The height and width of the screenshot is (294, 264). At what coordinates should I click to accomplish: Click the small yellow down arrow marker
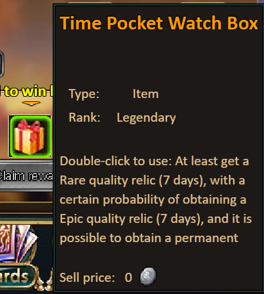click(31, 103)
